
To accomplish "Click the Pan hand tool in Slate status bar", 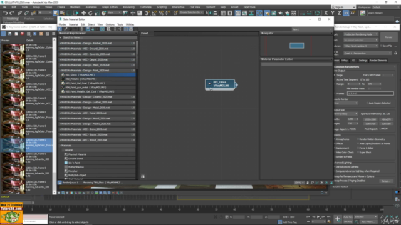I will [x=308, y=182].
